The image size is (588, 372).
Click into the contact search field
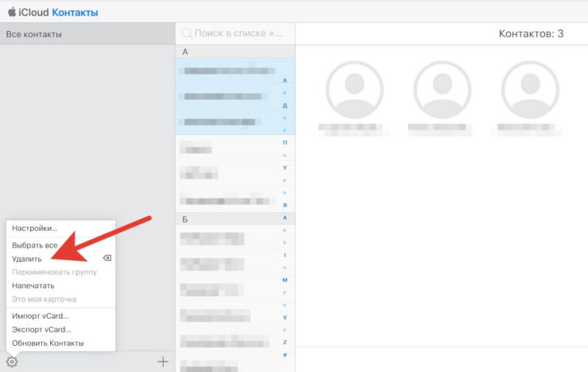pyautogui.click(x=238, y=34)
